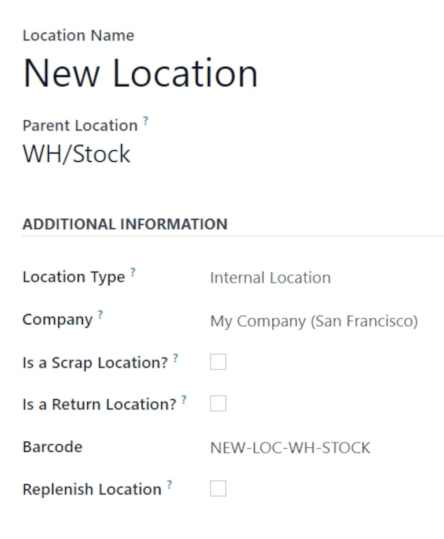
Task: Open the Internal Location type dropdown
Action: [270, 278]
